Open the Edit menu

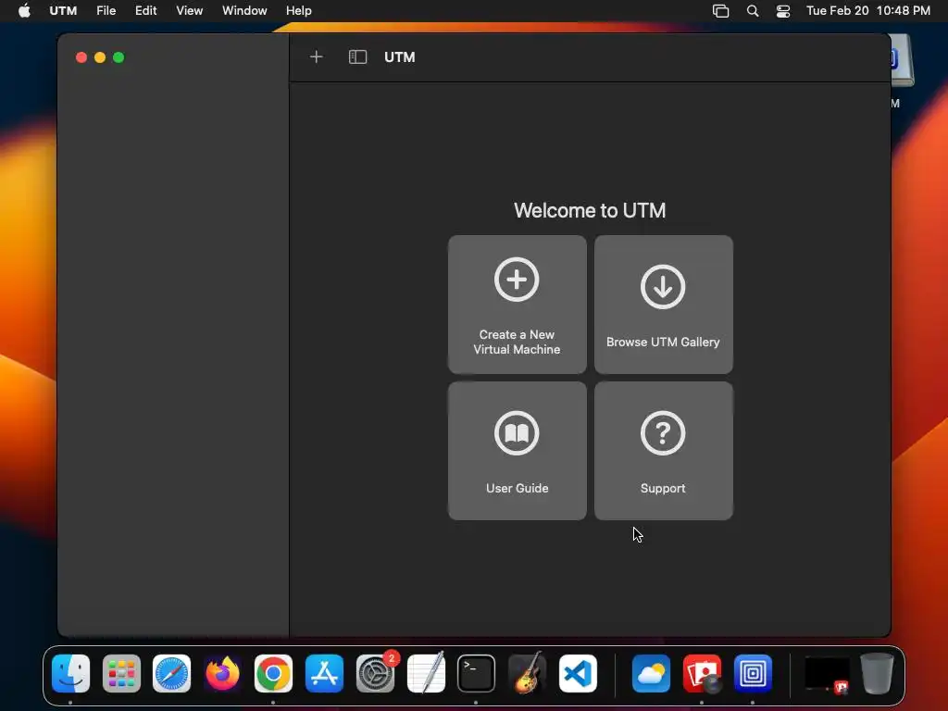tap(145, 10)
